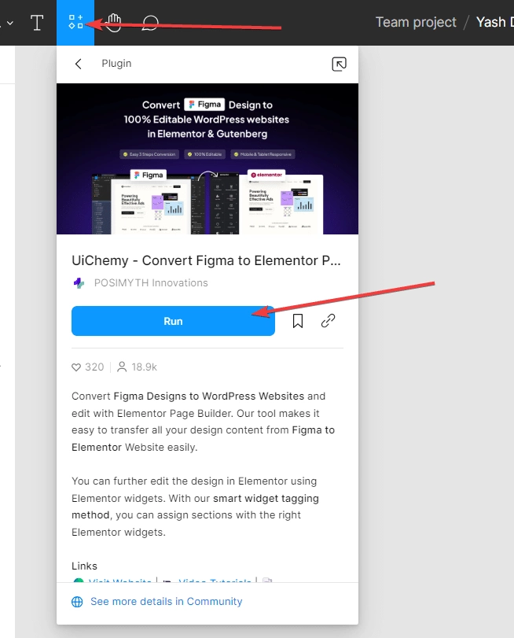Click the globe icon beside Community link
The width and height of the screenshot is (514, 638).
pyautogui.click(x=77, y=602)
